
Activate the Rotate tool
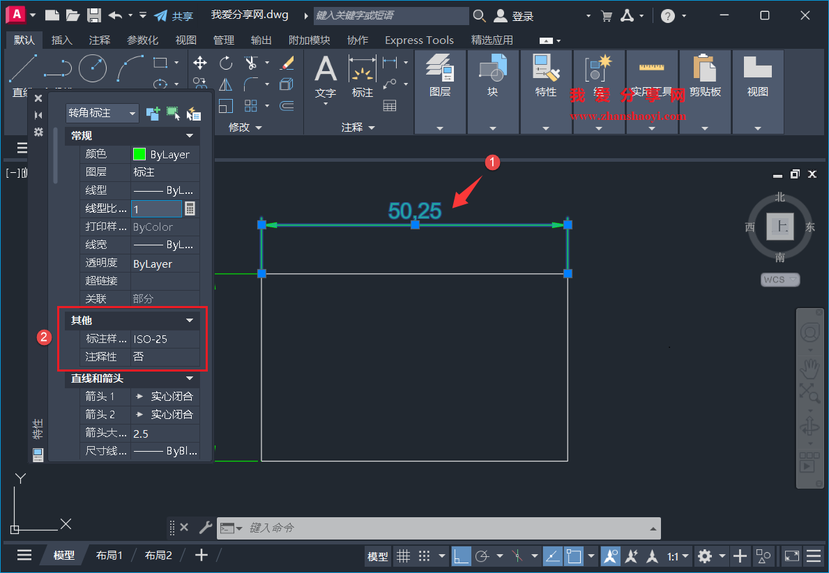226,63
